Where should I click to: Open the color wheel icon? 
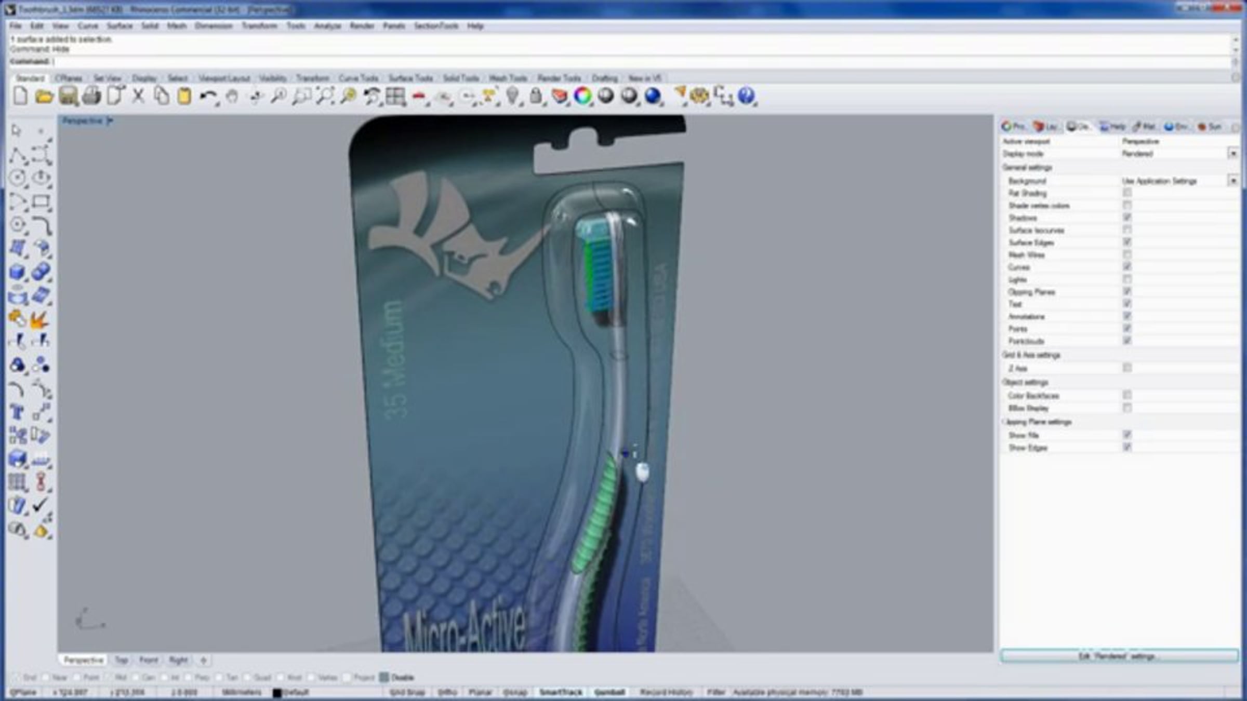point(582,97)
